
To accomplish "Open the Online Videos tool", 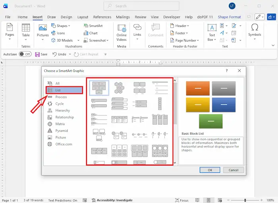I will tap(122, 31).
